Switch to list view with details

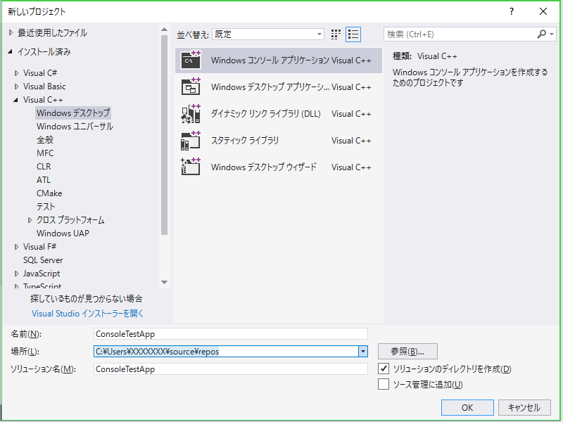[353, 34]
